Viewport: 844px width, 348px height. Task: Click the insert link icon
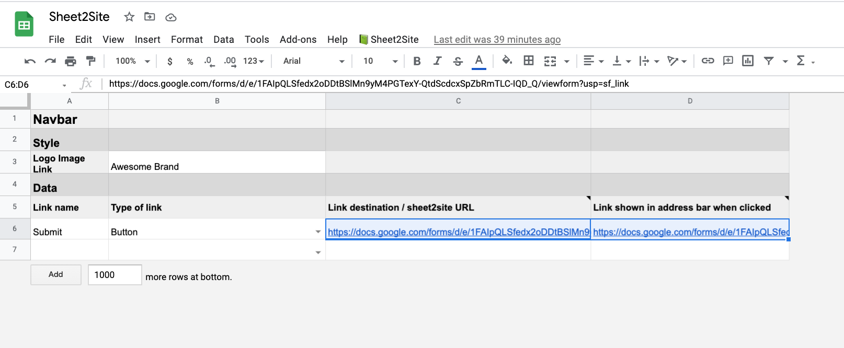coord(708,61)
